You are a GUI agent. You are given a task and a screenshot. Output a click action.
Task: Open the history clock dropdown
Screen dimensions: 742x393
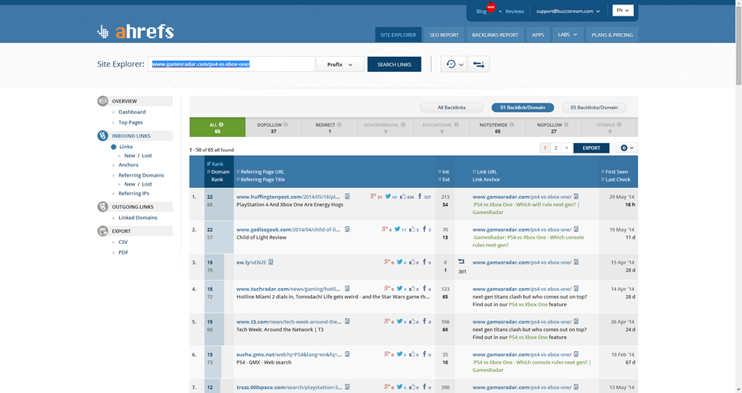(x=453, y=64)
